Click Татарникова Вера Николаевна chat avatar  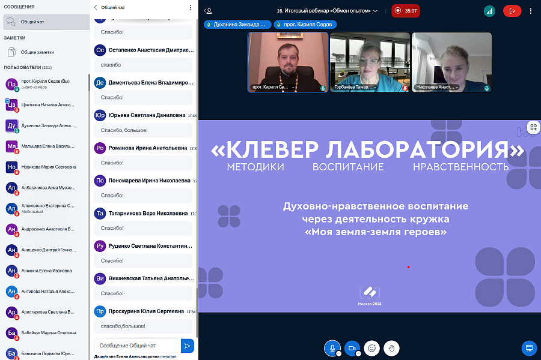point(100,213)
